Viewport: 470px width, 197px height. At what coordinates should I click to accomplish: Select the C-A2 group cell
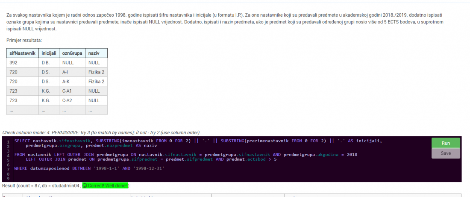tap(72, 100)
